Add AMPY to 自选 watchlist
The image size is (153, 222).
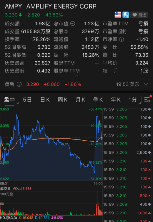139,15
